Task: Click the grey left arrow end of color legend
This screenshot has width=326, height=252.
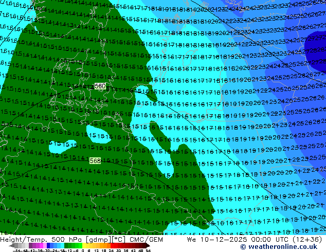Action: (x=12, y=245)
